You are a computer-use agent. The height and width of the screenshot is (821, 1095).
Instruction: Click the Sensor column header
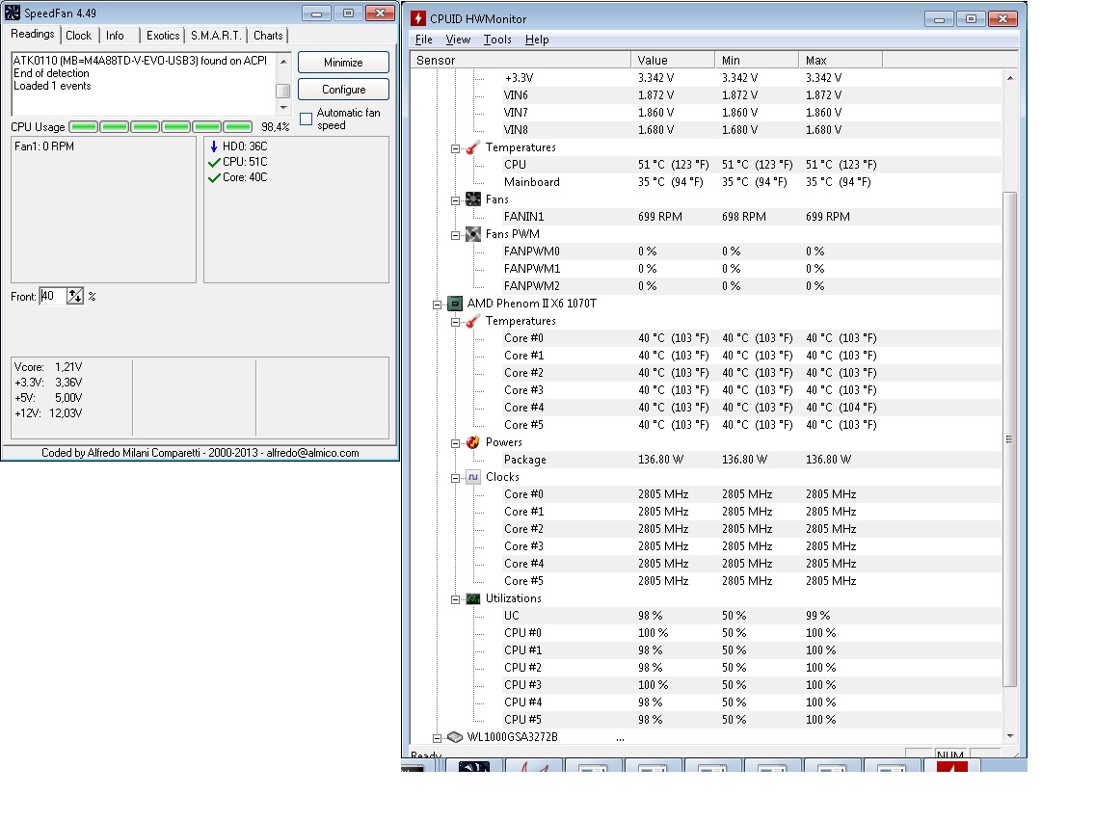[520, 60]
